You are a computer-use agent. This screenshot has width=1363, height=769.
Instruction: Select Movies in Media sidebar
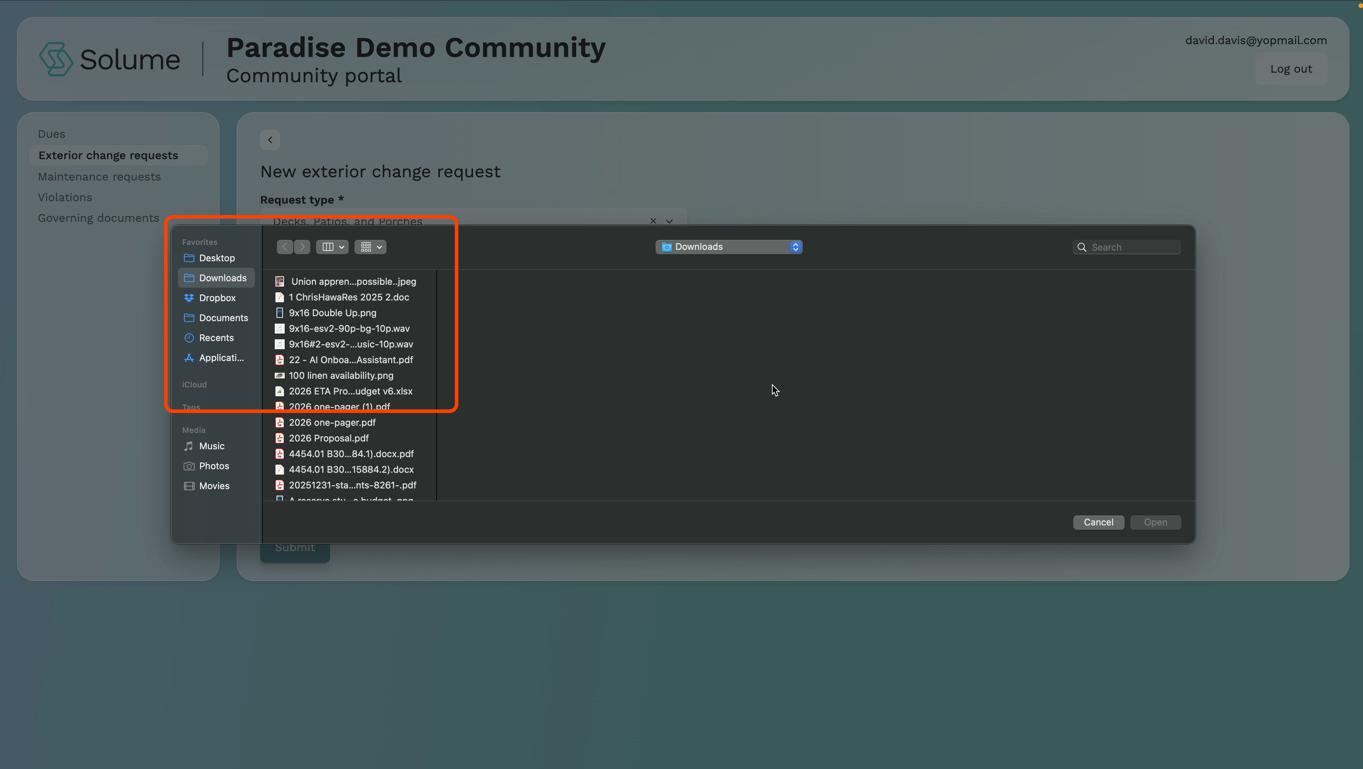(x=216, y=486)
